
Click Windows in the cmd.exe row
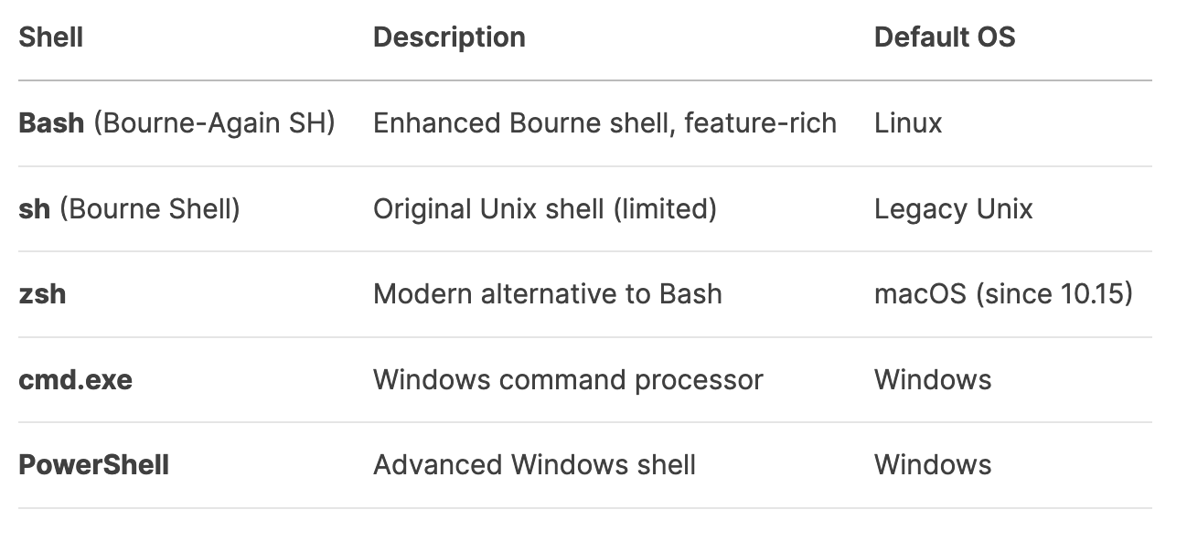point(933,379)
